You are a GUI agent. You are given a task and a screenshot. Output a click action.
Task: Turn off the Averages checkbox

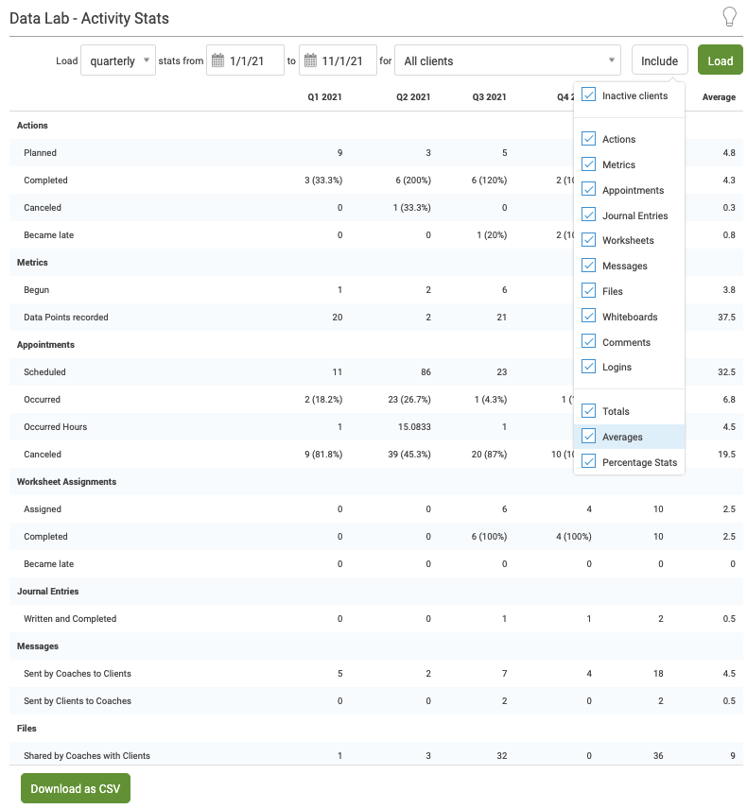(589, 437)
